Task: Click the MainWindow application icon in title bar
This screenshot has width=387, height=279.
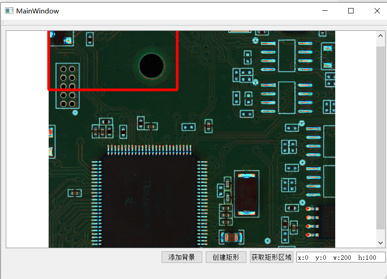Action: coord(8,10)
